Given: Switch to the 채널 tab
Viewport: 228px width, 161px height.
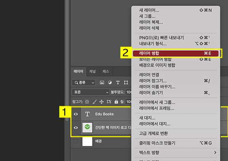Looking at the screenshot, I should [92, 71].
